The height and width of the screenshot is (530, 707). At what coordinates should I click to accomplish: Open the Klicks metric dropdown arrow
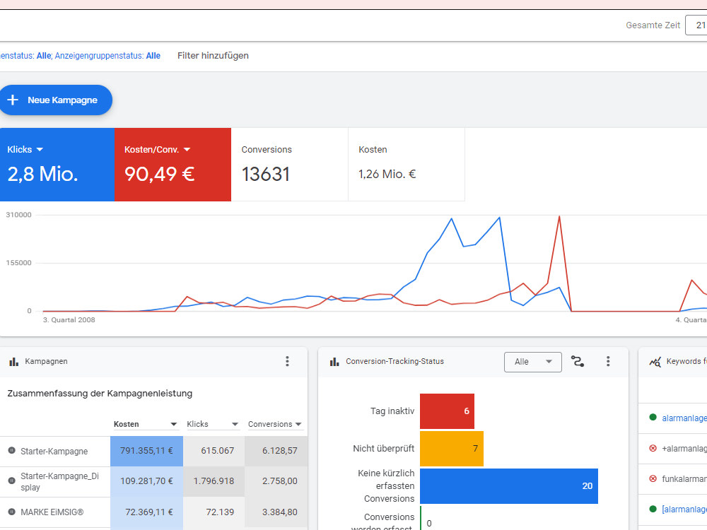pos(40,150)
